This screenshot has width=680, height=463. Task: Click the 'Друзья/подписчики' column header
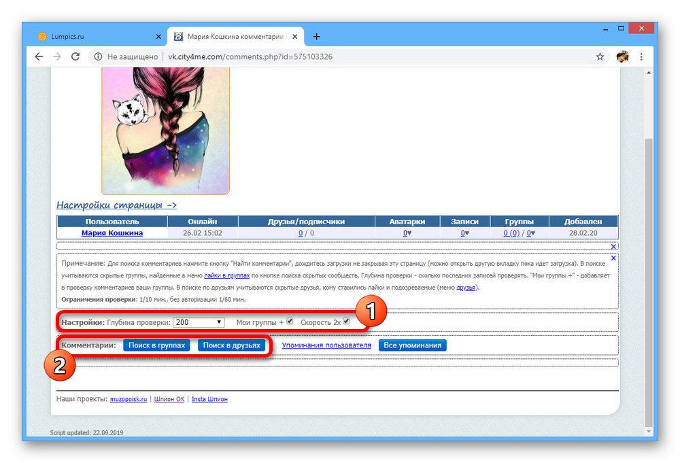[x=306, y=222]
